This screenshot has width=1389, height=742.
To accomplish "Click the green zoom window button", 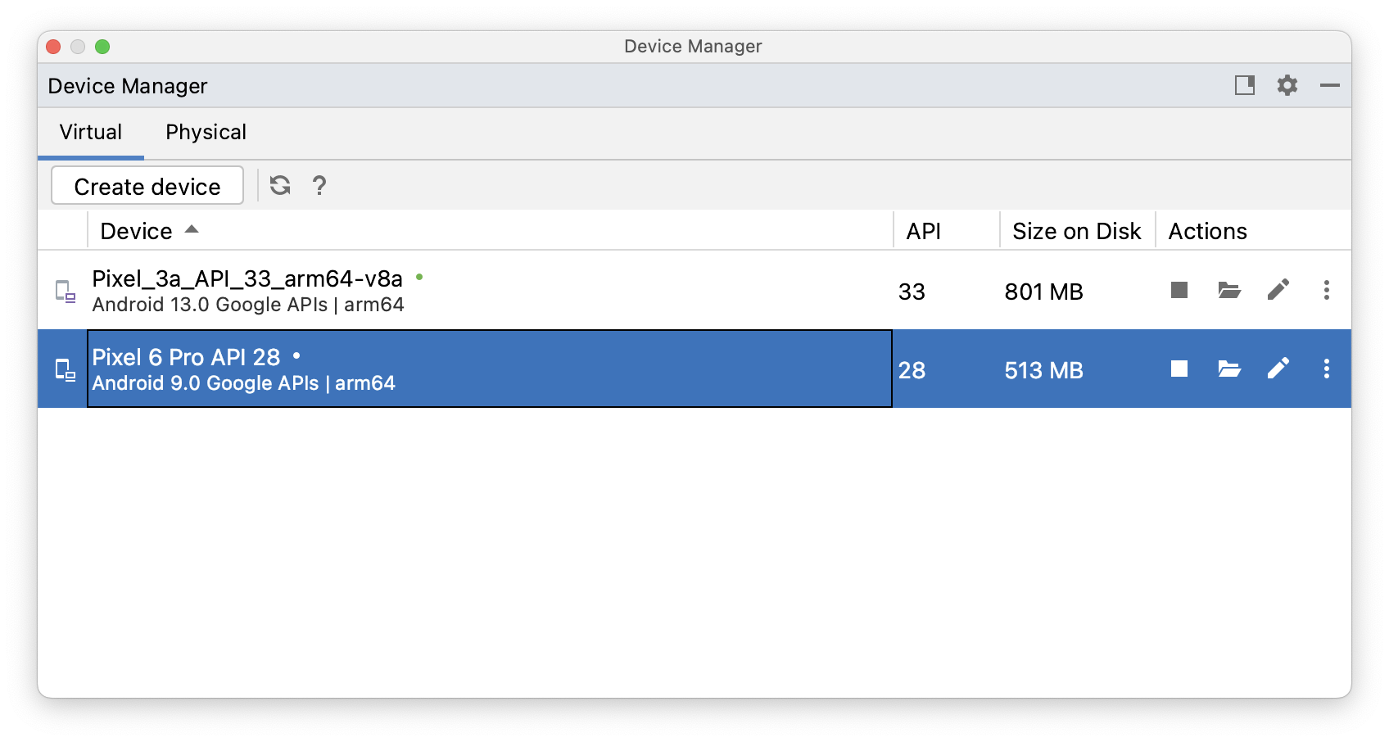I will coord(102,47).
